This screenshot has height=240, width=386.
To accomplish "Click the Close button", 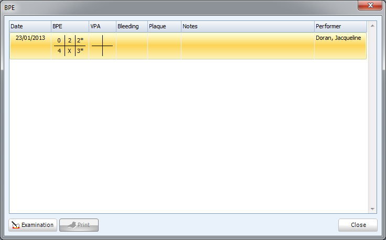I will coord(358,225).
